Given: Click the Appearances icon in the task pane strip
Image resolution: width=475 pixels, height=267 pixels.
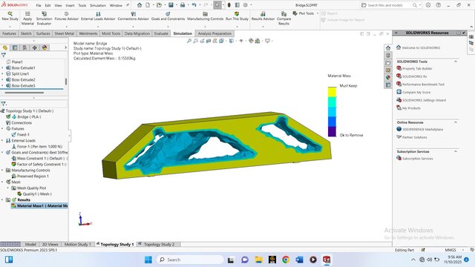Looking at the screenshot, I should pos(388,77).
